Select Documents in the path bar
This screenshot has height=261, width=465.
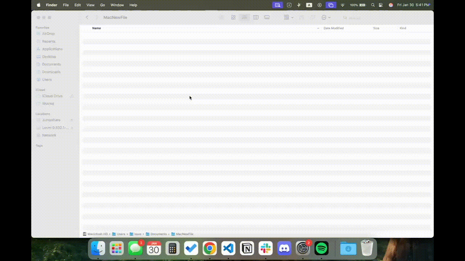click(x=157, y=234)
